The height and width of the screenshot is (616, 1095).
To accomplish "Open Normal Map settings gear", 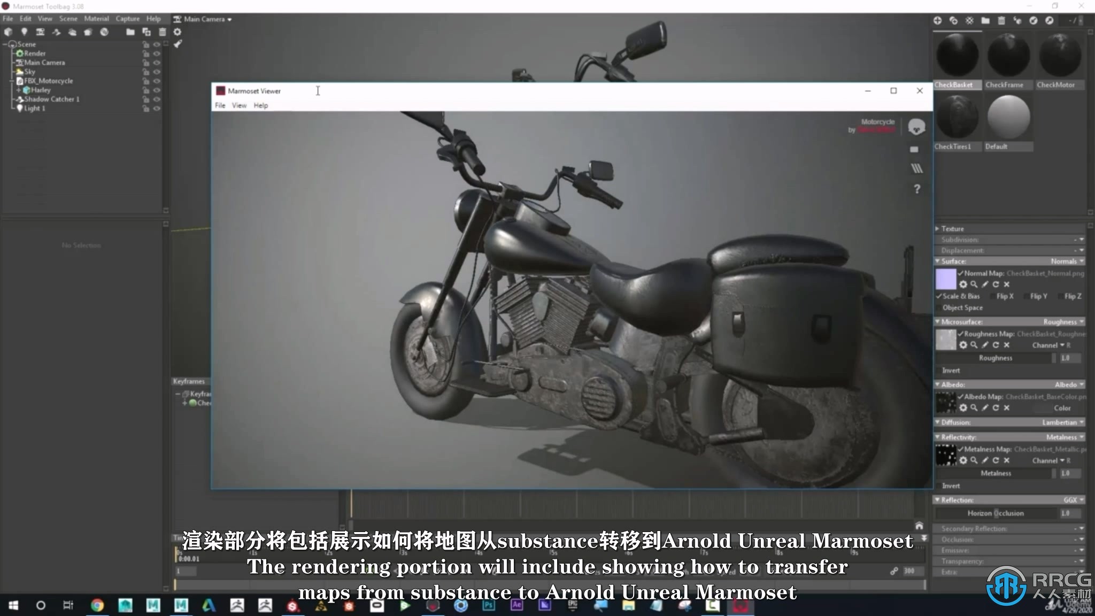I will [x=963, y=284].
